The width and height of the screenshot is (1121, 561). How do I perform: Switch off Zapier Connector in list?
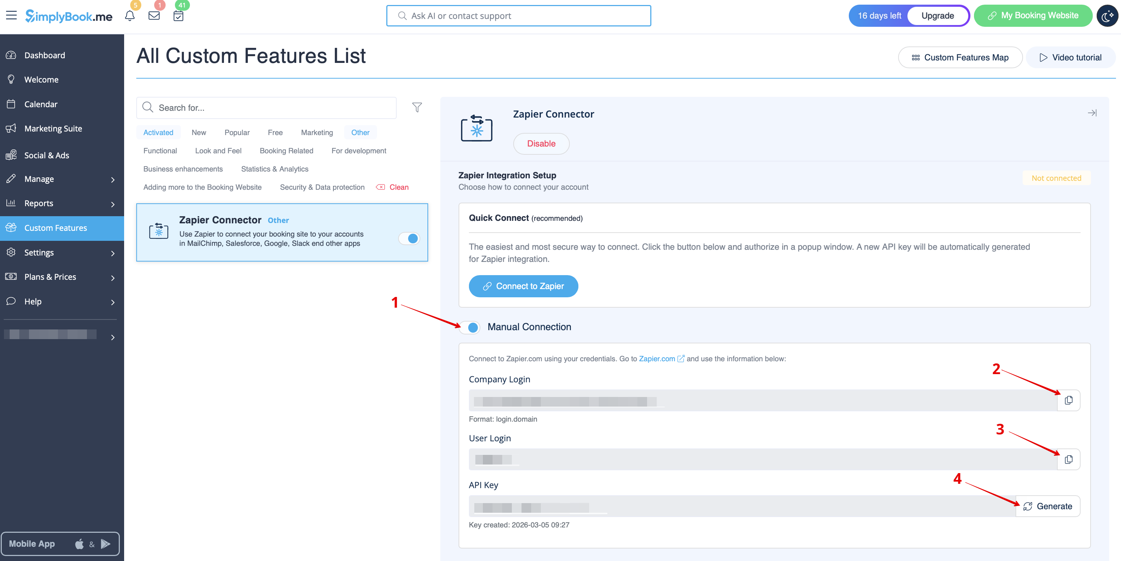[409, 238]
